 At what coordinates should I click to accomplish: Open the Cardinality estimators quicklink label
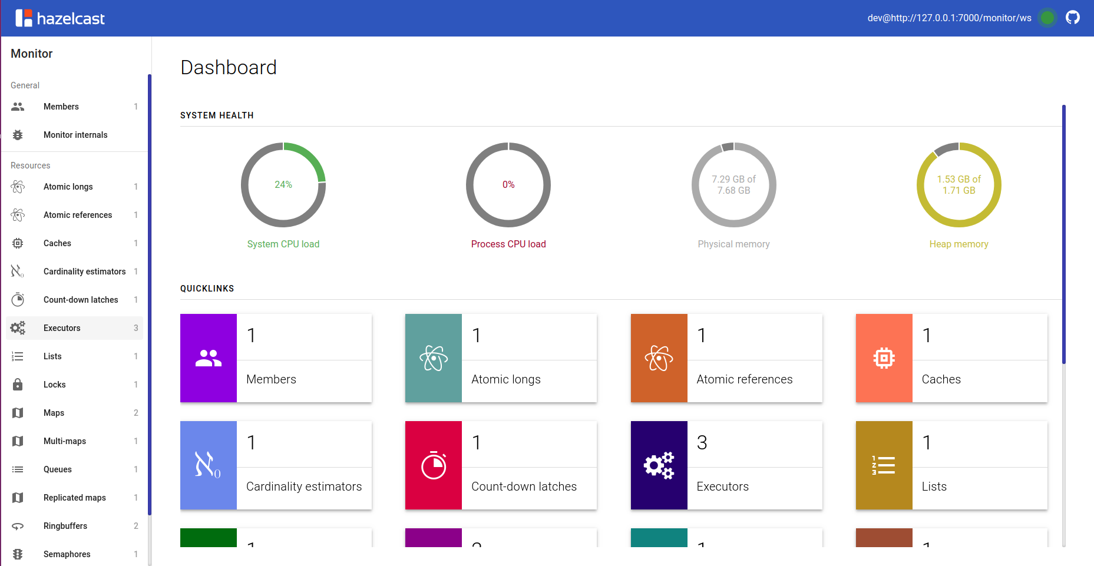click(x=304, y=486)
